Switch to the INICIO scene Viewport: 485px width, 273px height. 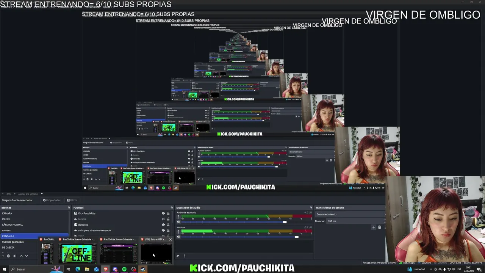tap(35, 219)
